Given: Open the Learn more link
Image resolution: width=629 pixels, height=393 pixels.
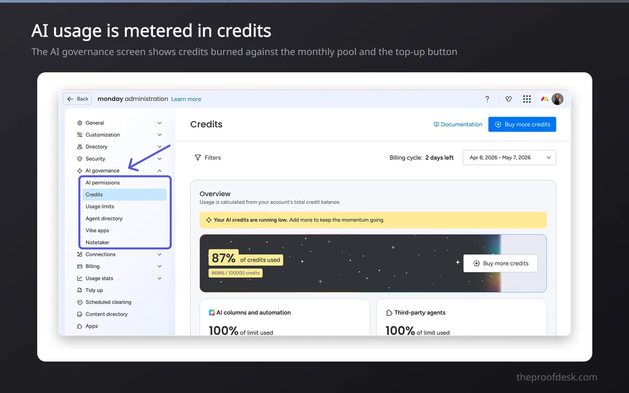Looking at the screenshot, I should coord(186,99).
